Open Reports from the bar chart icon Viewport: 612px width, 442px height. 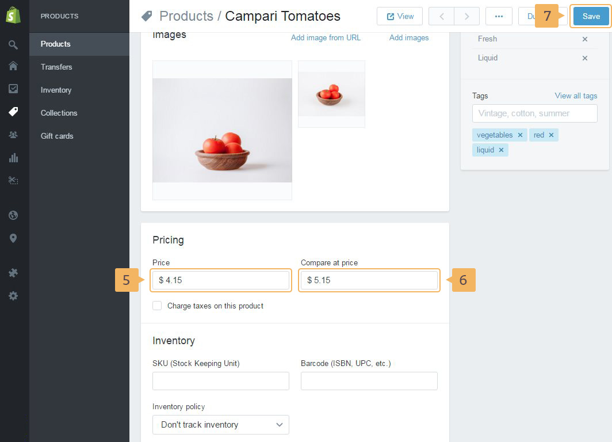[x=13, y=157]
